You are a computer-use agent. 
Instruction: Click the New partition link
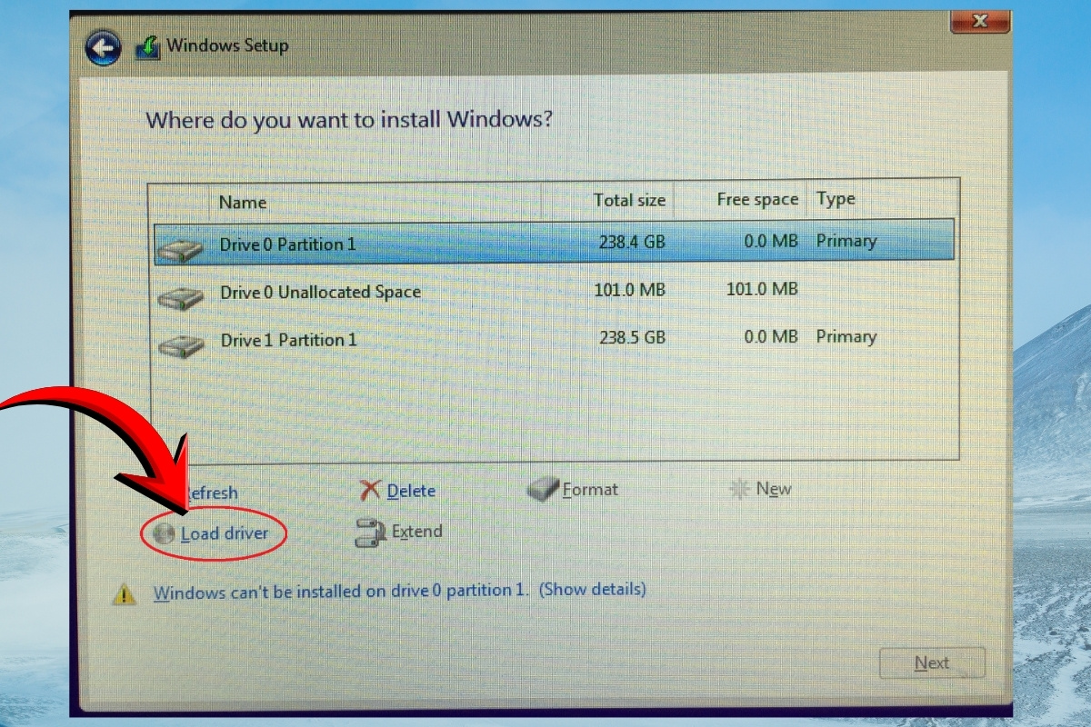(774, 489)
